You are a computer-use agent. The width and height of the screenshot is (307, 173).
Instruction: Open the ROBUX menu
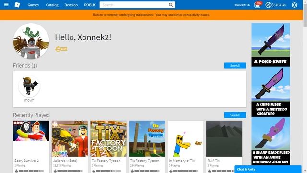(x=90, y=5)
